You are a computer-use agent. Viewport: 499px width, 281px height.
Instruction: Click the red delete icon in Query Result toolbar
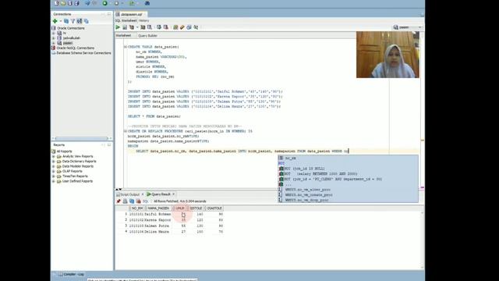[x=139, y=201]
